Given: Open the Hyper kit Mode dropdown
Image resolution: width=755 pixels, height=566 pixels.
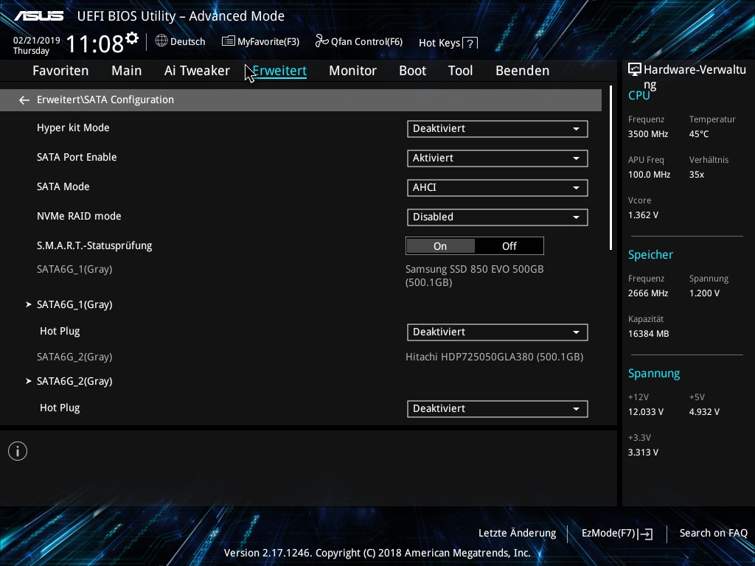Looking at the screenshot, I should [x=498, y=129].
